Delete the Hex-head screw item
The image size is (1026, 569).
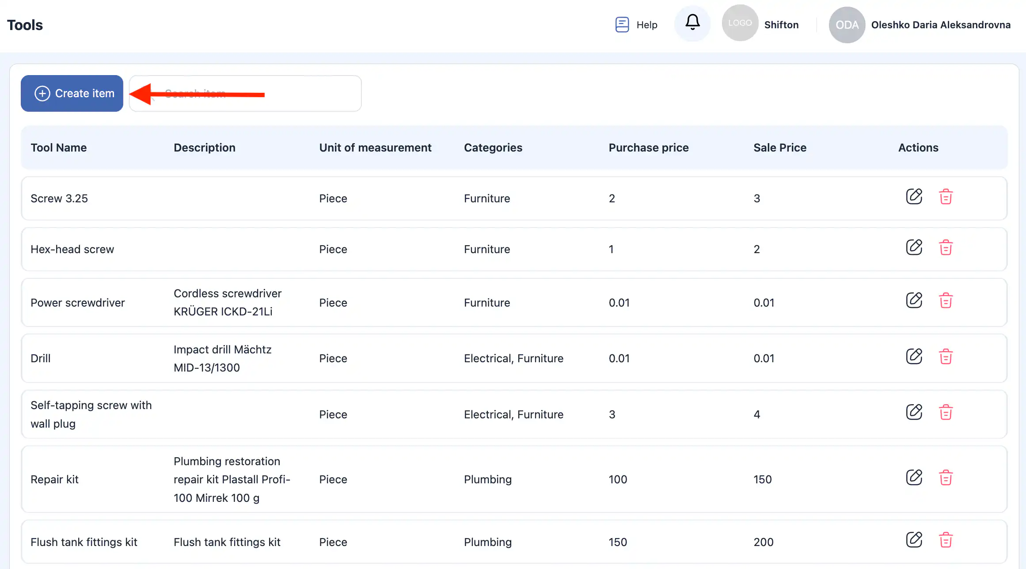coord(946,247)
